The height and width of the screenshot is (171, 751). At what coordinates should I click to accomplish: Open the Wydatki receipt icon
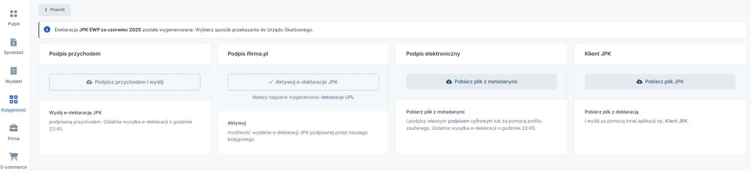click(x=13, y=71)
